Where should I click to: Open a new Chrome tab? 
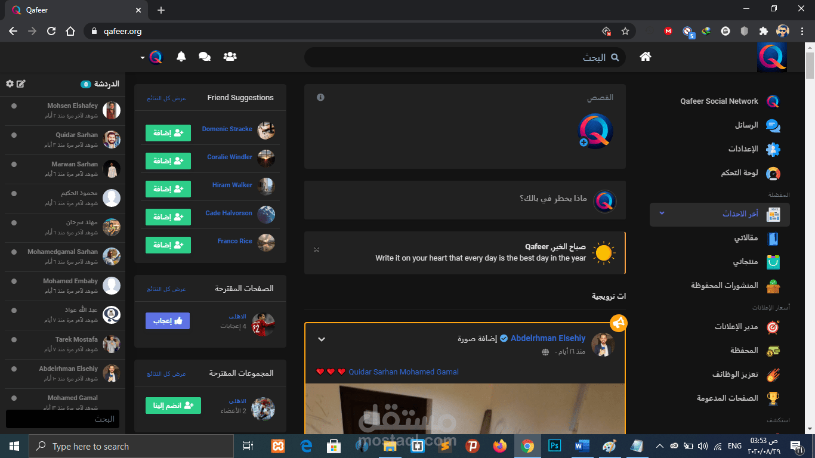tap(161, 10)
